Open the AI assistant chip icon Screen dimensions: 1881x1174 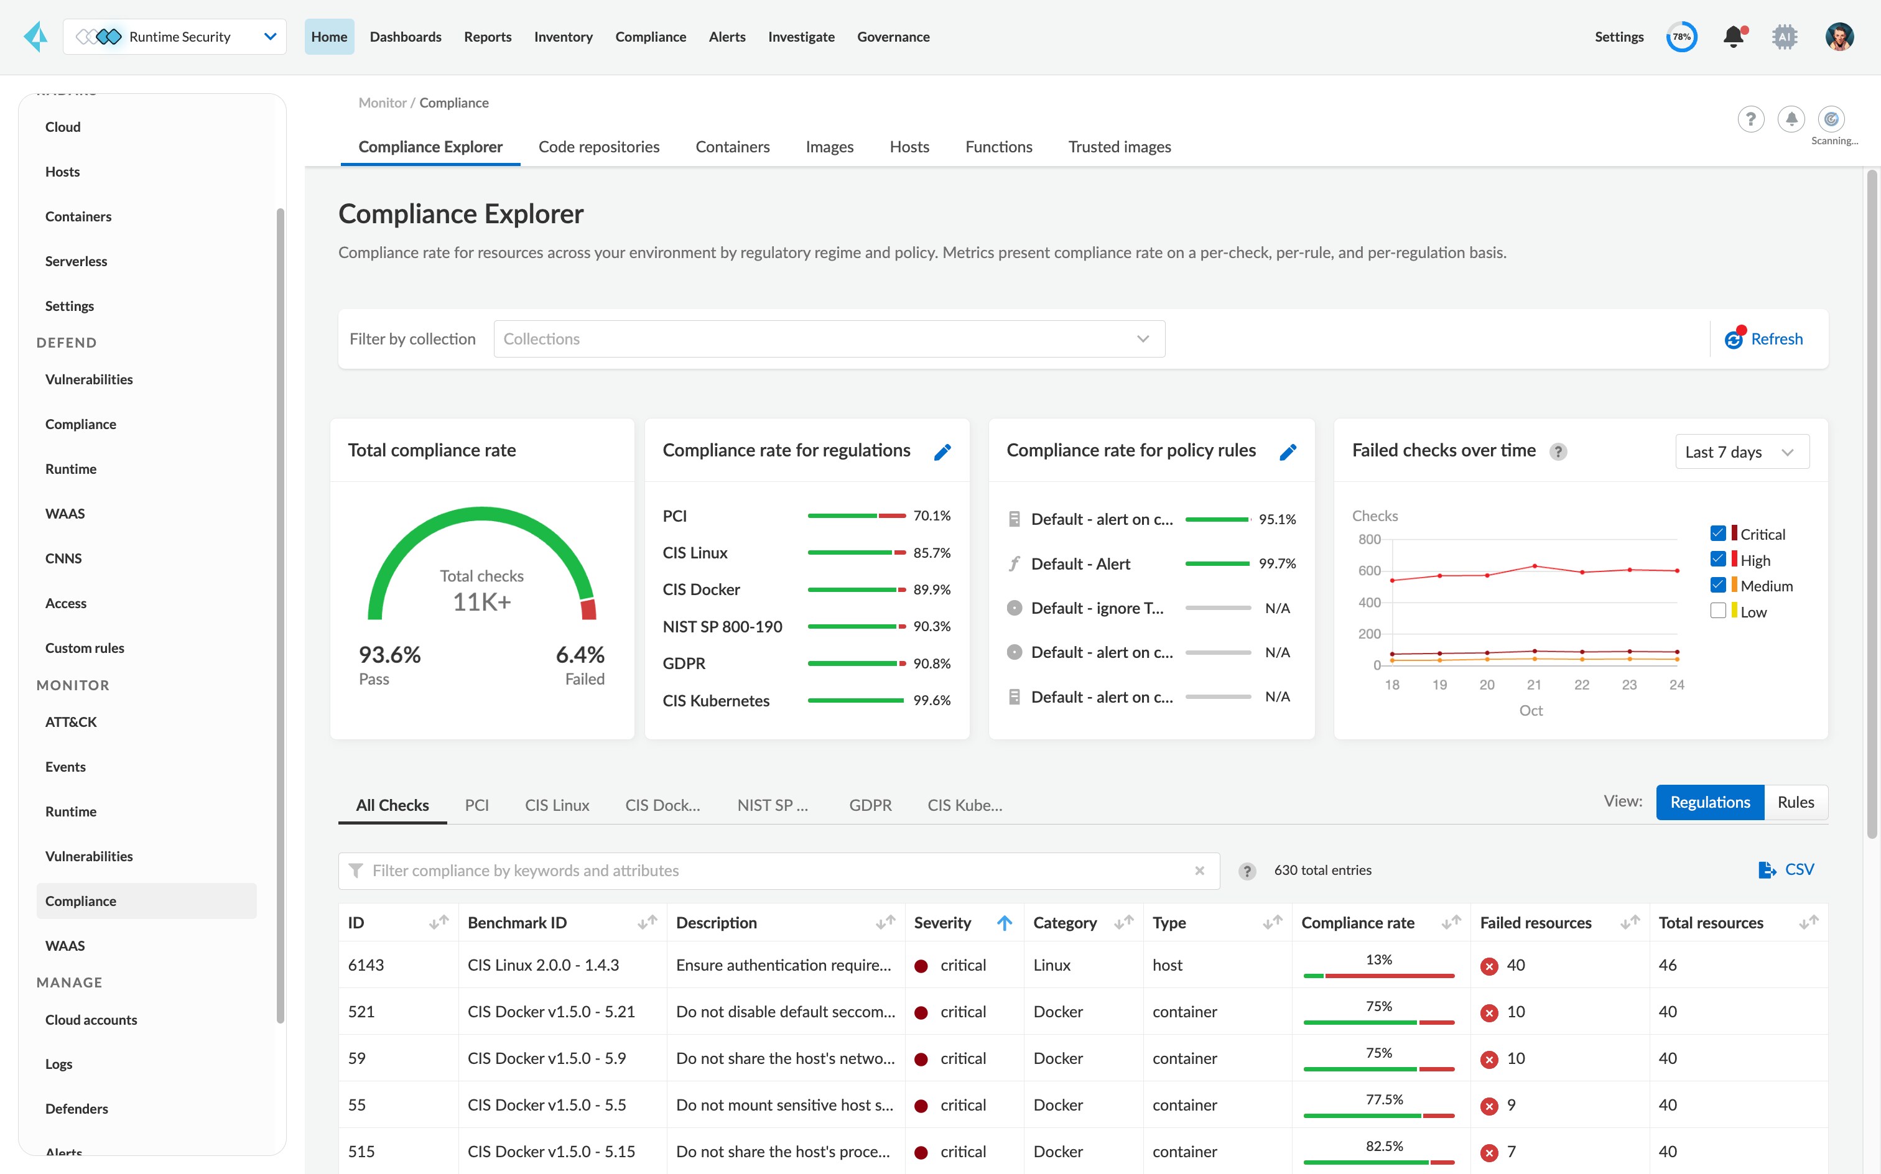pos(1785,37)
